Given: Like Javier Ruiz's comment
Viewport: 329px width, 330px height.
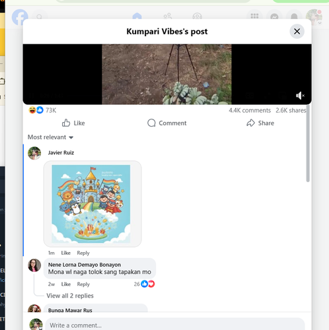Looking at the screenshot, I should 66,253.
